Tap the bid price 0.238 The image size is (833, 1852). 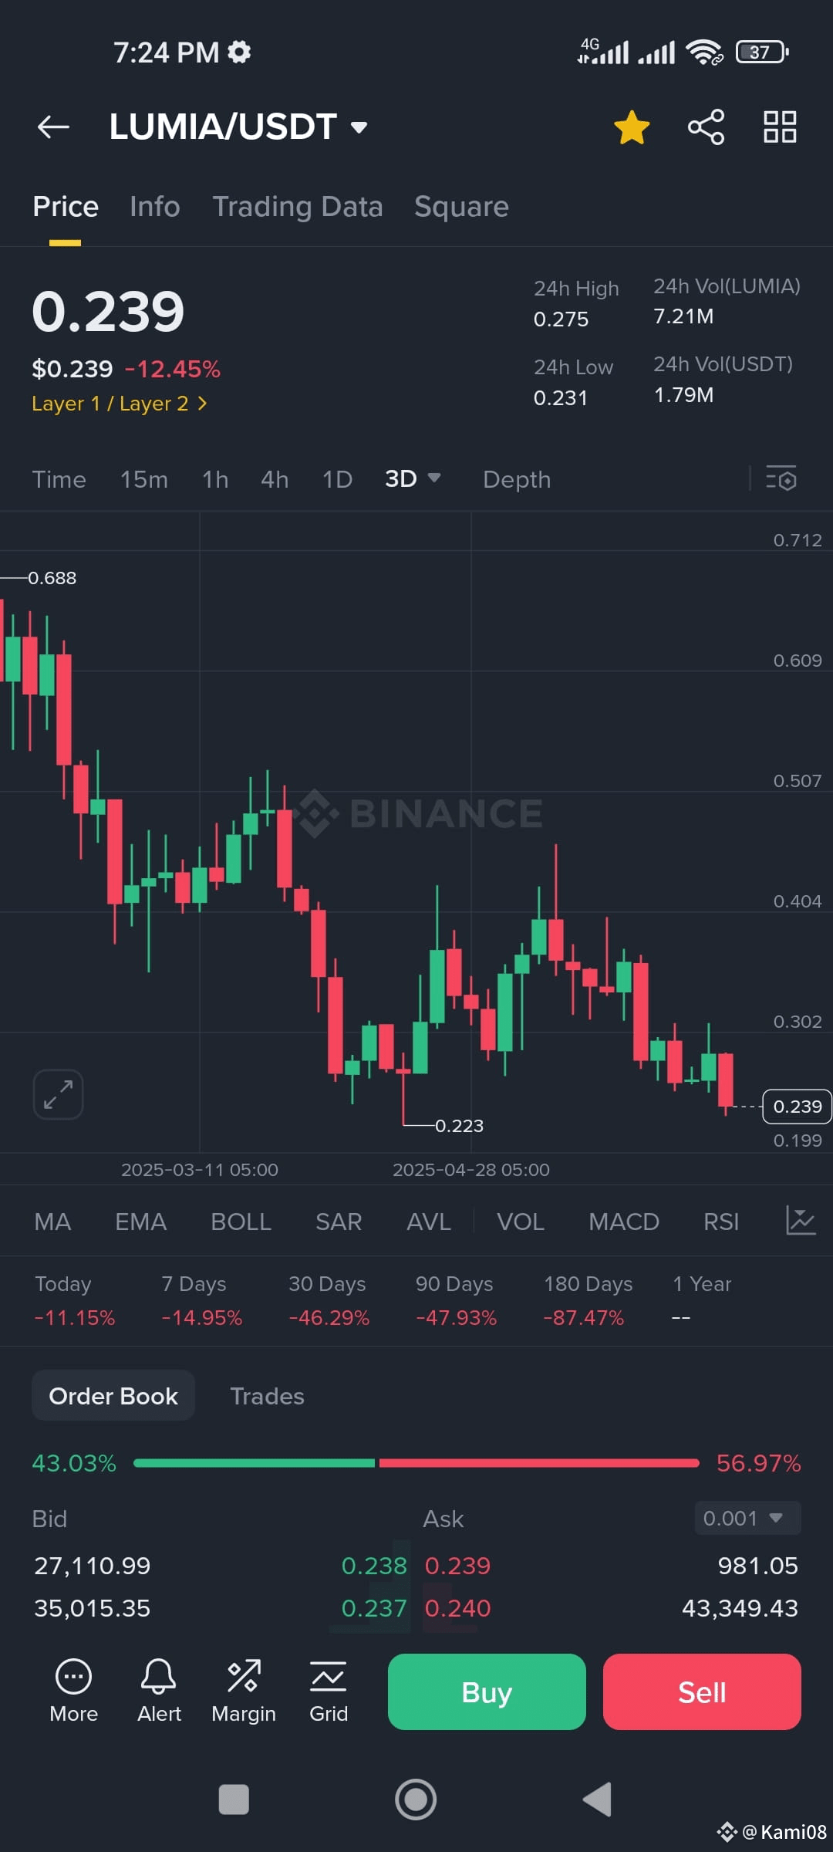coord(374,1565)
